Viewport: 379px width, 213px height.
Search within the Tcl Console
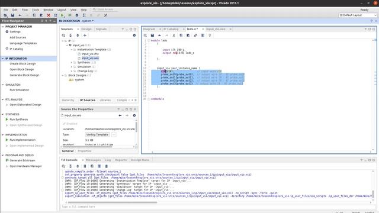click(x=63, y=166)
